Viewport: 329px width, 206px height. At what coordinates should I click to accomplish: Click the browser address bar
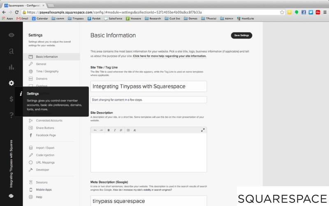pos(153,12)
